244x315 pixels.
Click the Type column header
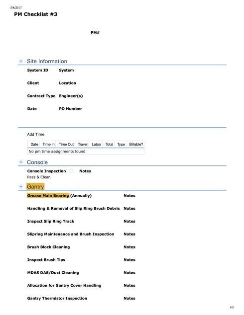[121, 144]
